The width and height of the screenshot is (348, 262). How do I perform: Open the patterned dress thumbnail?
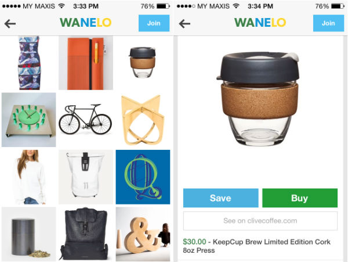(x=29, y=63)
